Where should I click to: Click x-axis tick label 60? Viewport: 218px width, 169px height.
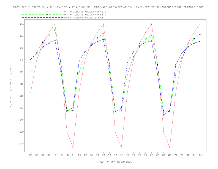coord(152,155)
